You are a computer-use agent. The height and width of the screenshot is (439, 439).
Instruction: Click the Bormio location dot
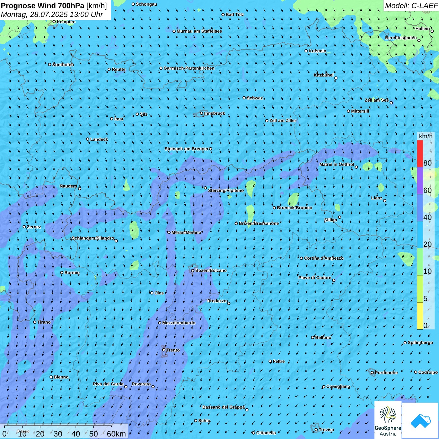62,272
